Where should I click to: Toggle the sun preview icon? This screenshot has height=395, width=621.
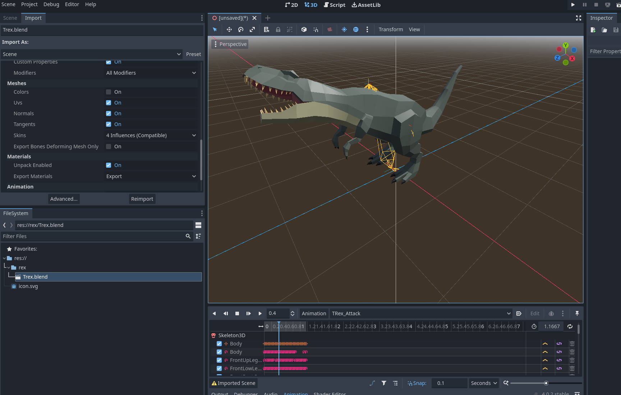[344, 29]
